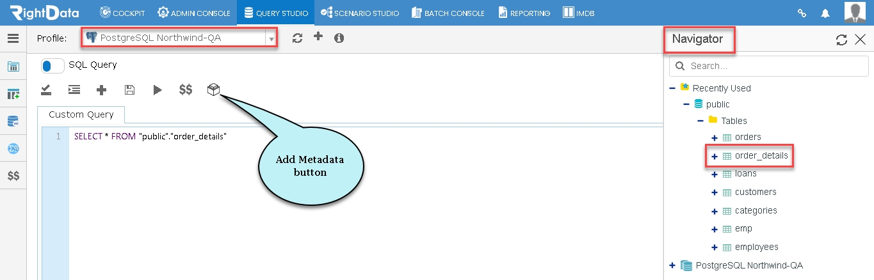
Task: Click the $$ parameters toolbar icon
Action: click(186, 90)
